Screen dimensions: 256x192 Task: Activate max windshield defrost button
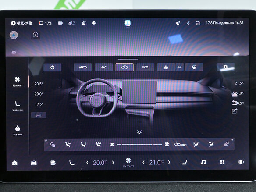[166, 67]
